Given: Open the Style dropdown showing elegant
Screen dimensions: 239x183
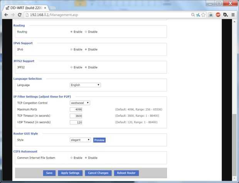Looking at the screenshot, I should (x=80, y=140).
